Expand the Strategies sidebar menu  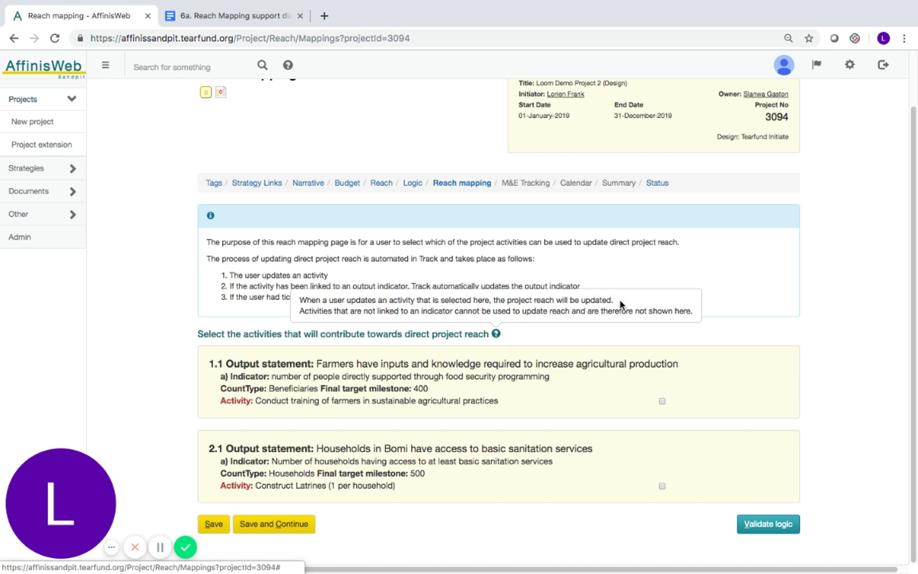tap(43, 168)
